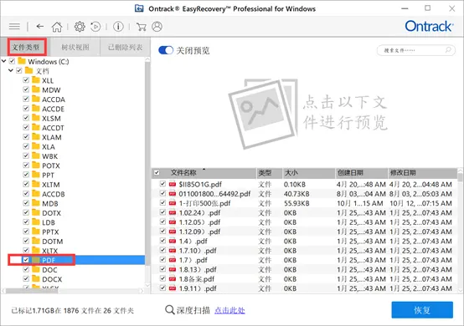Click the Windows (C:) drive folder icon
464x326 pixels.
(22, 61)
